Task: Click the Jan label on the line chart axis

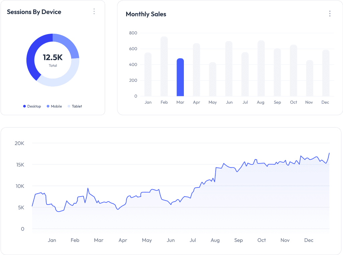Action: (x=52, y=240)
